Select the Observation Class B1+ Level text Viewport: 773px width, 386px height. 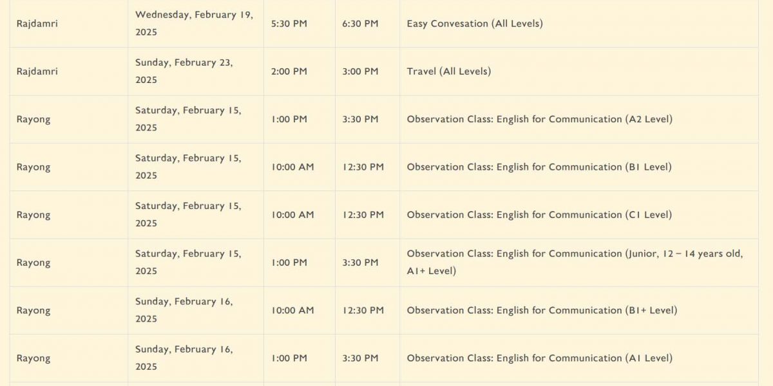(542, 310)
